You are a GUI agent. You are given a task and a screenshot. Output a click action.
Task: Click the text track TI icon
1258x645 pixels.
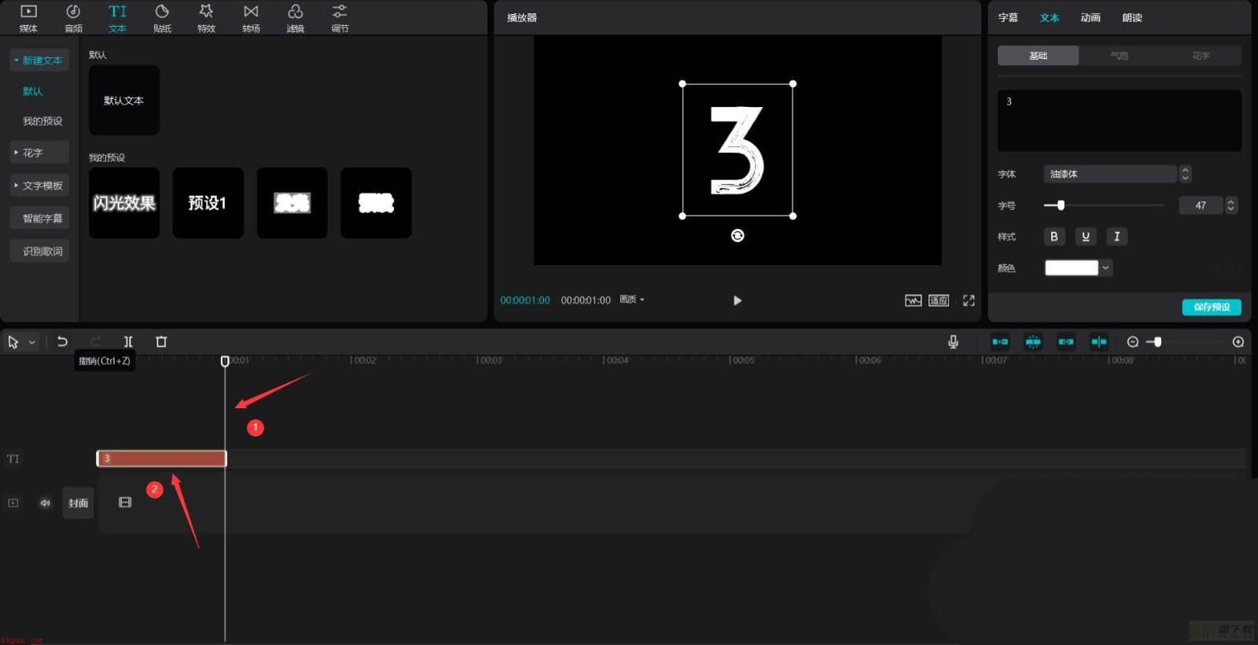[x=13, y=459]
